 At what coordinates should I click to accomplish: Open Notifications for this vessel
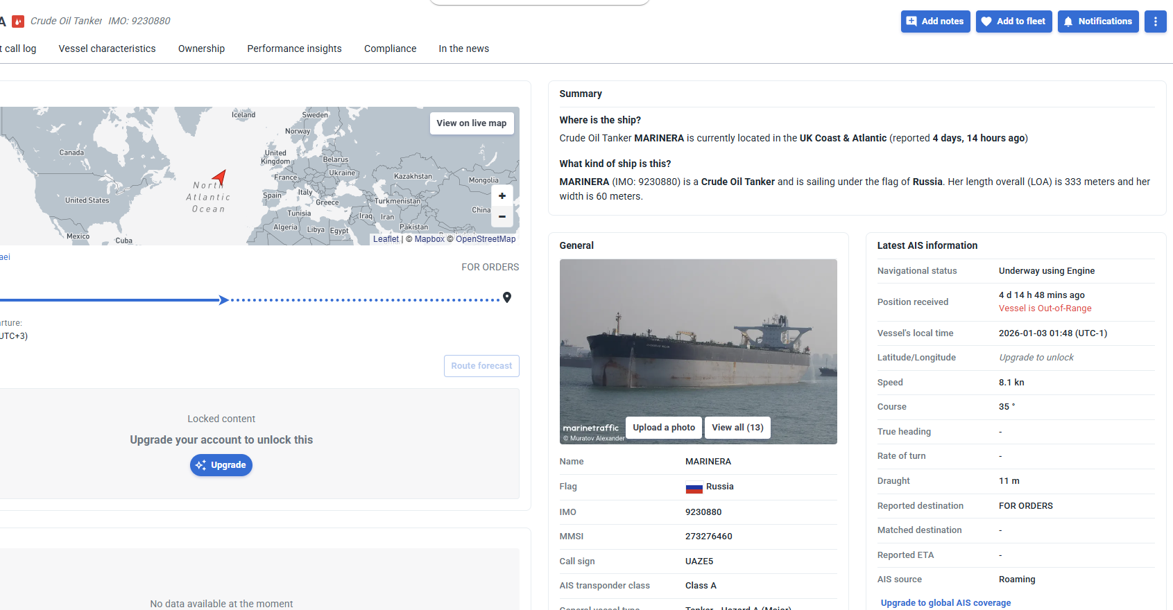(1097, 21)
